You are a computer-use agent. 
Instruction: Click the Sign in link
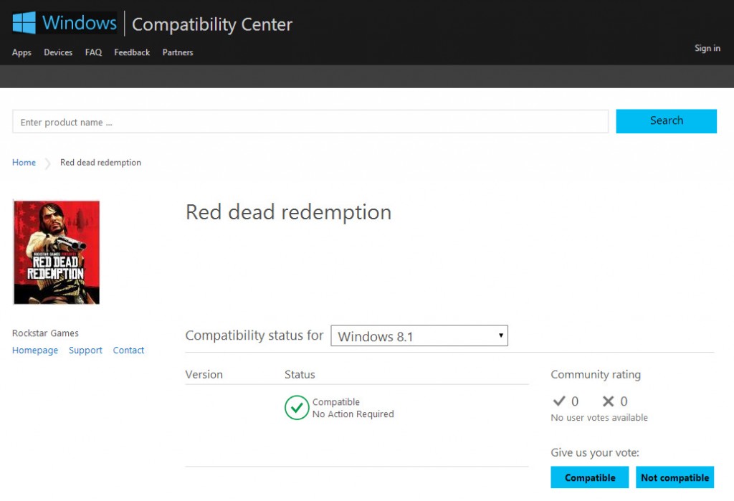(x=707, y=48)
